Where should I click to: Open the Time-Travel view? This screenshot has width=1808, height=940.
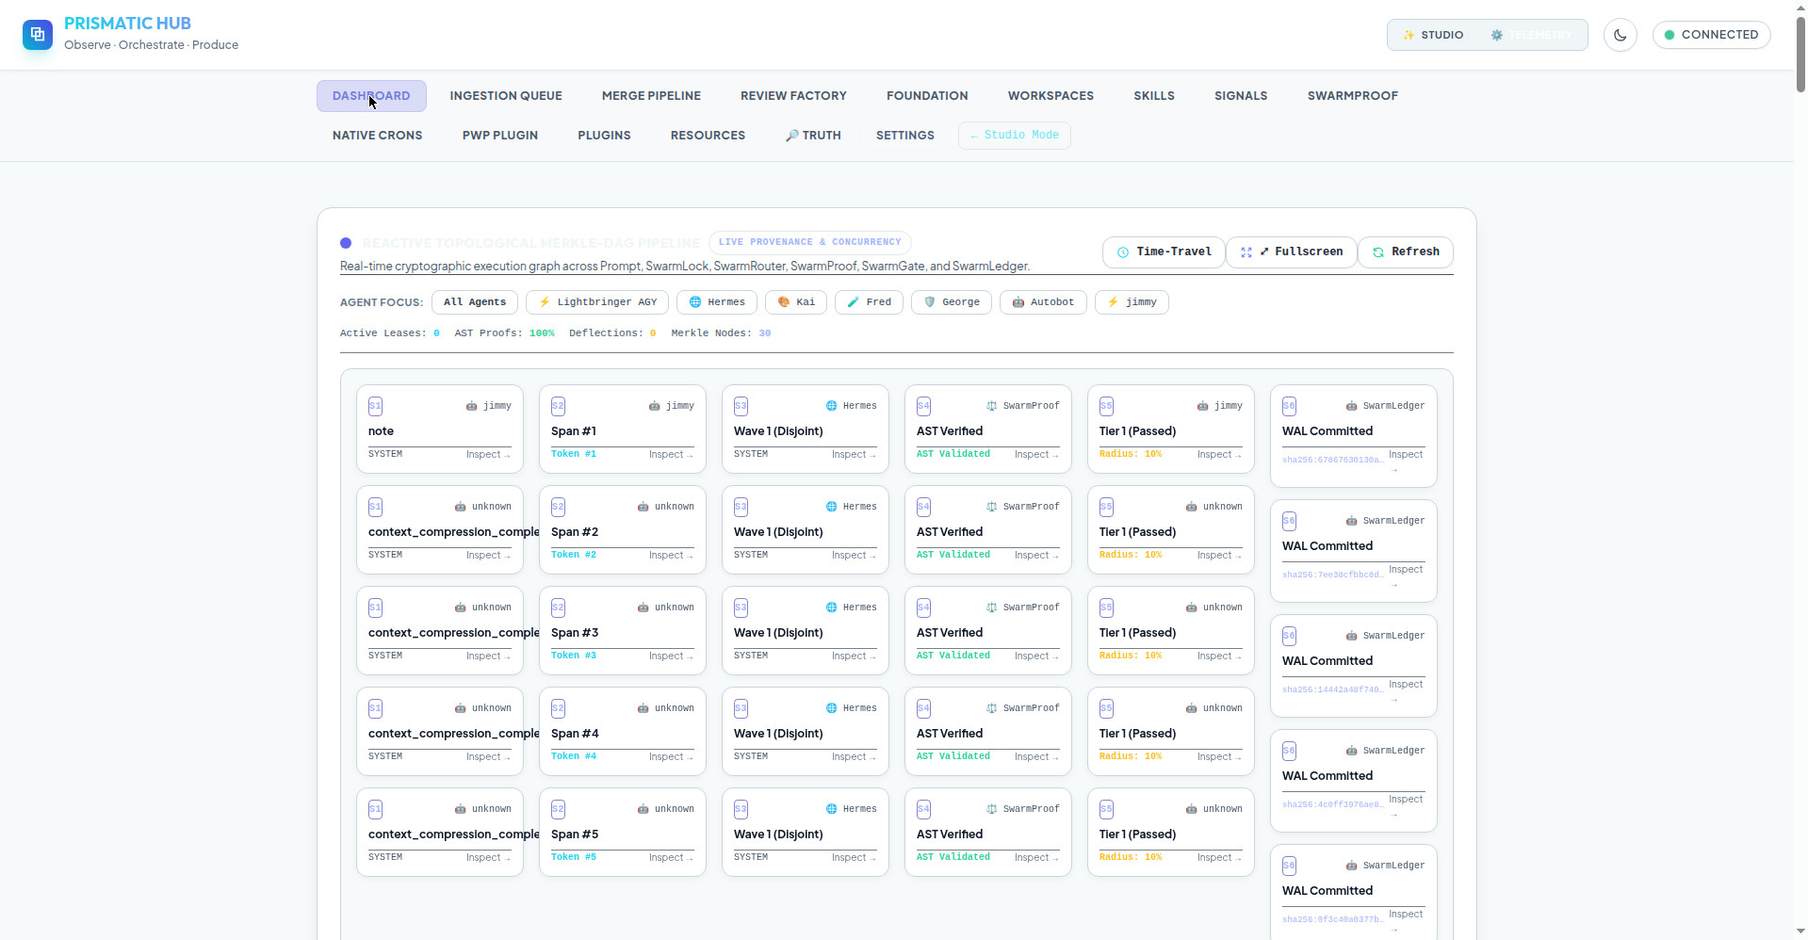1164,252
